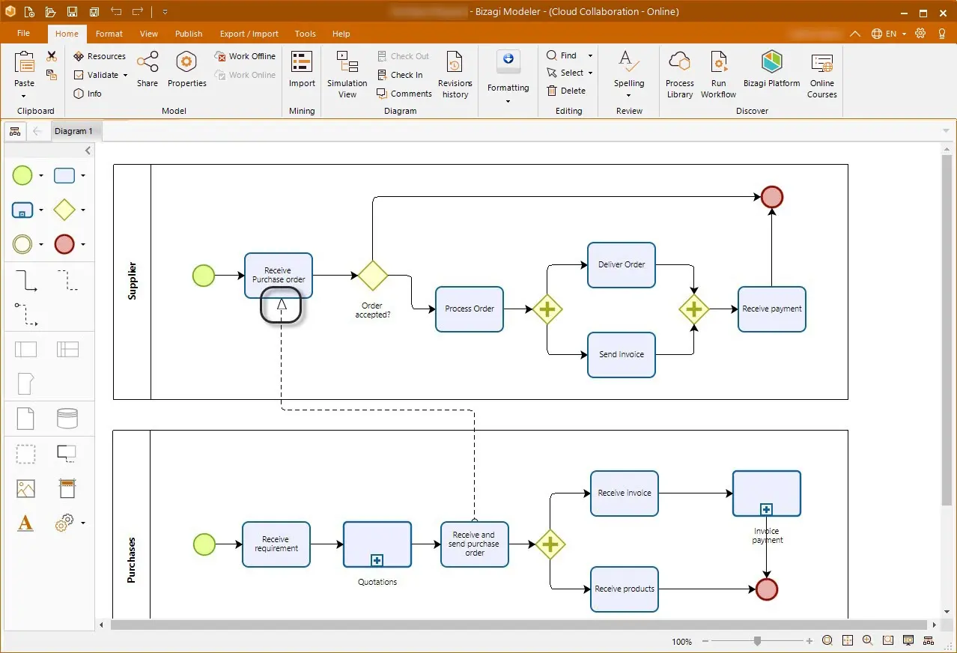Open Online Courses
Image resolution: width=957 pixels, height=653 pixels.
pyautogui.click(x=821, y=74)
